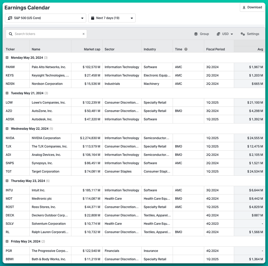Click Synopsys, Inc. name cell

[51, 163]
